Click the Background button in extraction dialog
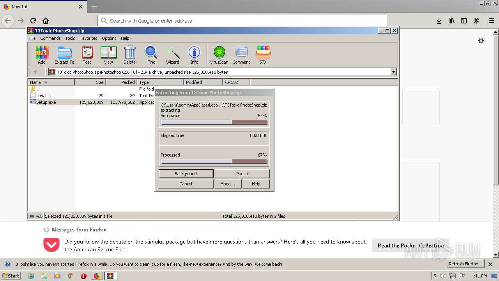The image size is (499, 281). tap(186, 174)
